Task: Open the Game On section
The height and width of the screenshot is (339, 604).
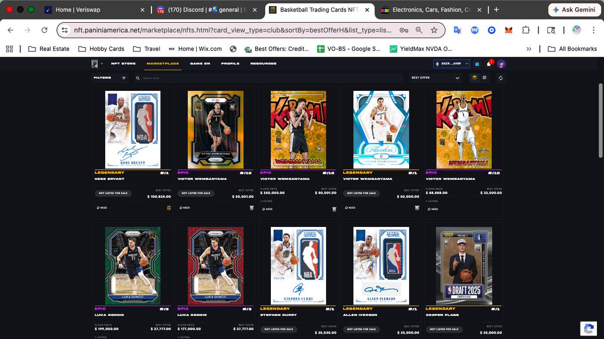Action: 200,64
